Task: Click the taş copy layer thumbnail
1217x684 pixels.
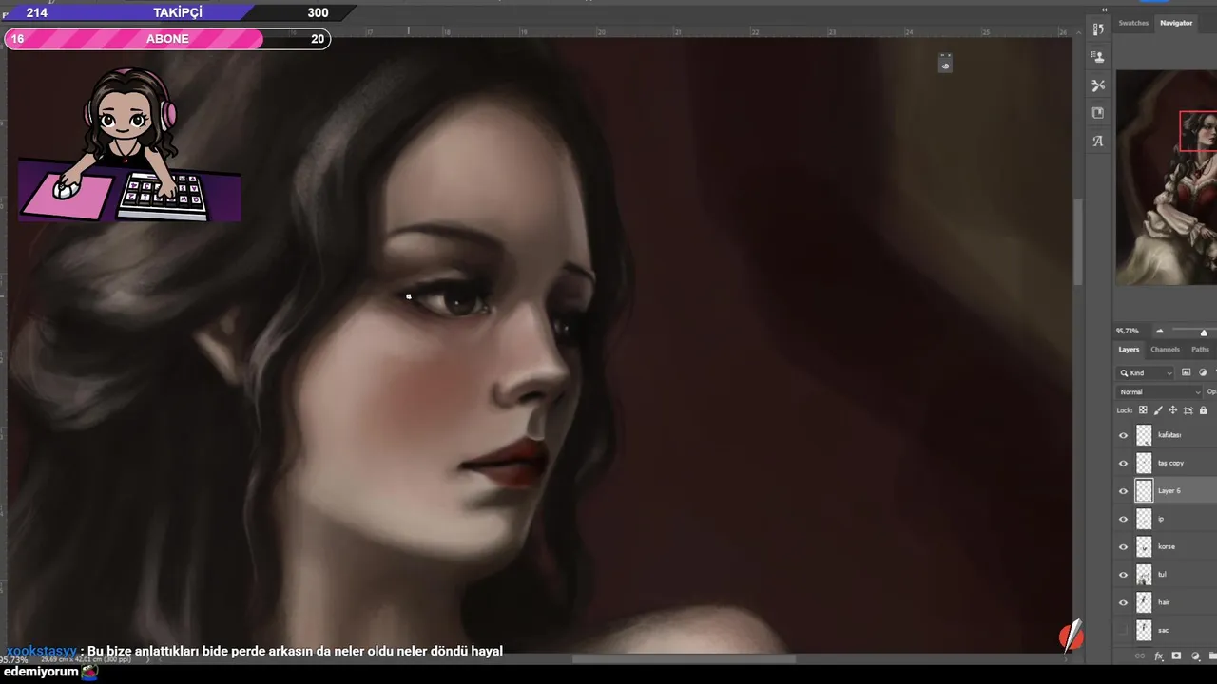Action: (1144, 464)
